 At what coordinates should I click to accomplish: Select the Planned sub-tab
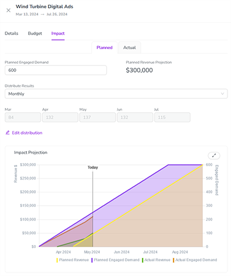click(104, 47)
